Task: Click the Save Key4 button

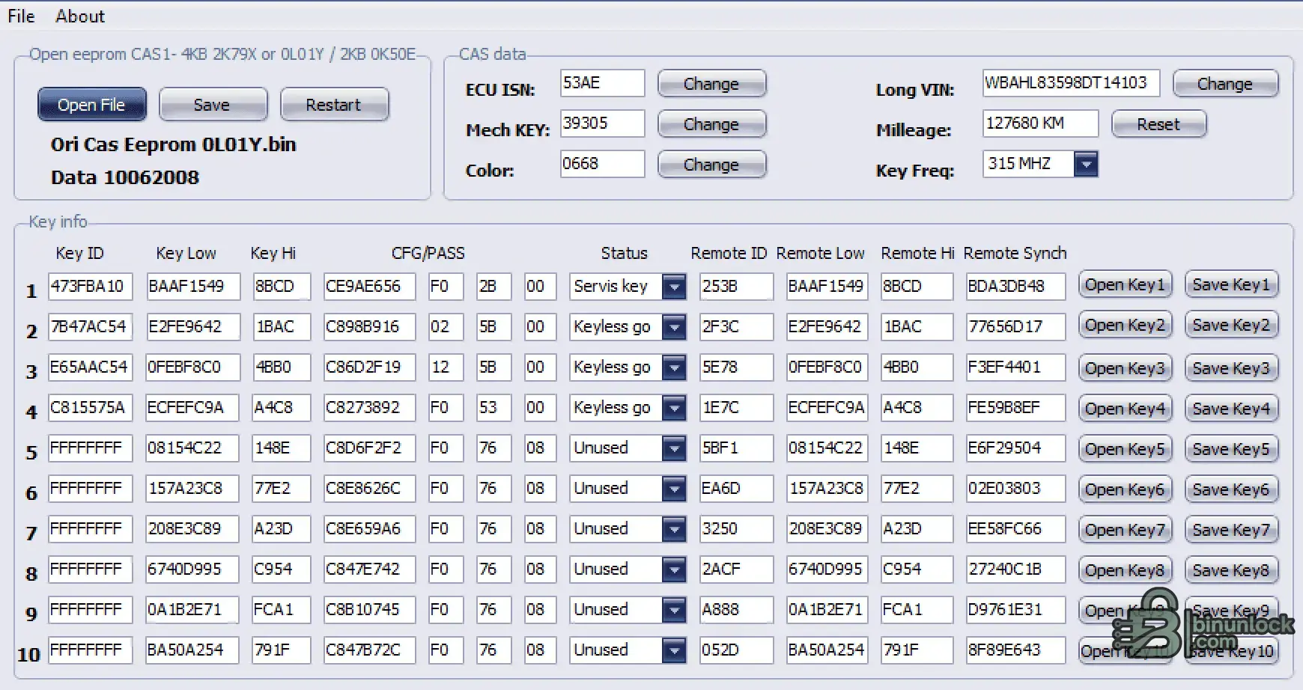Action: (x=1230, y=409)
